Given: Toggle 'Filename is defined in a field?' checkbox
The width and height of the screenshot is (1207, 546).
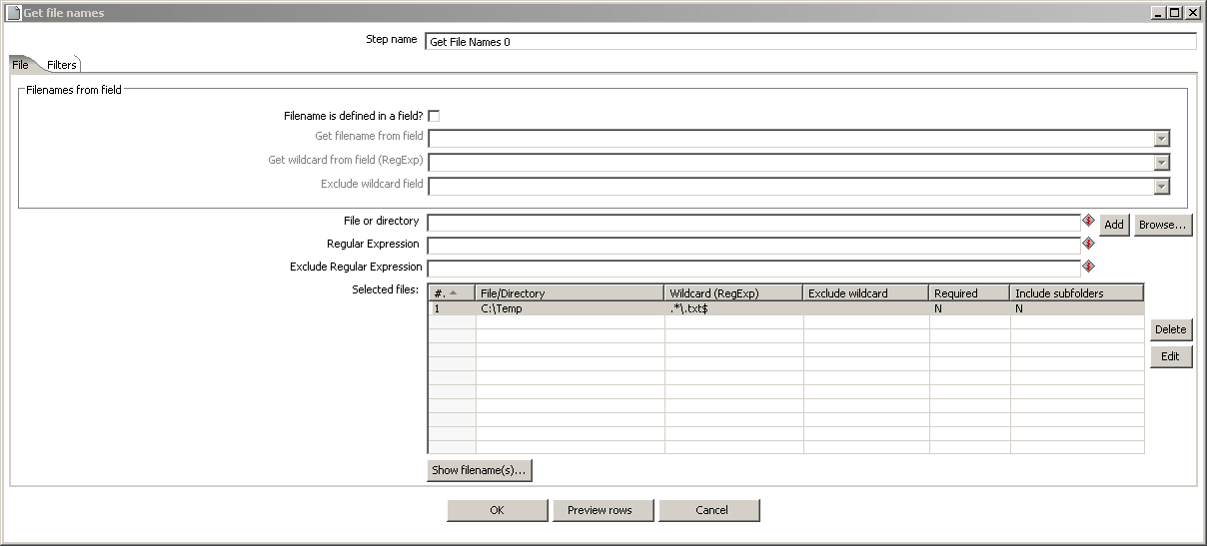Looking at the screenshot, I should coord(434,116).
